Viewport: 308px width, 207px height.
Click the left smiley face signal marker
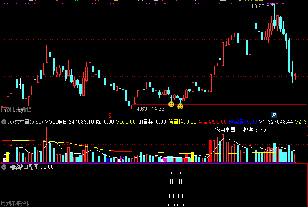pos(171,104)
